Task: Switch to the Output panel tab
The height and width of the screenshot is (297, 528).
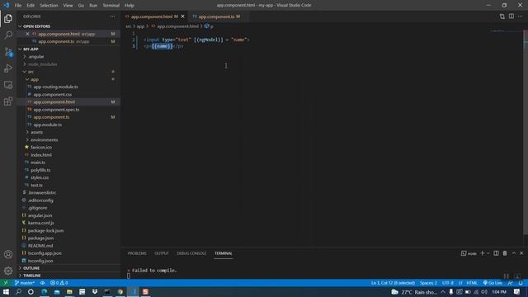Action: click(x=162, y=253)
